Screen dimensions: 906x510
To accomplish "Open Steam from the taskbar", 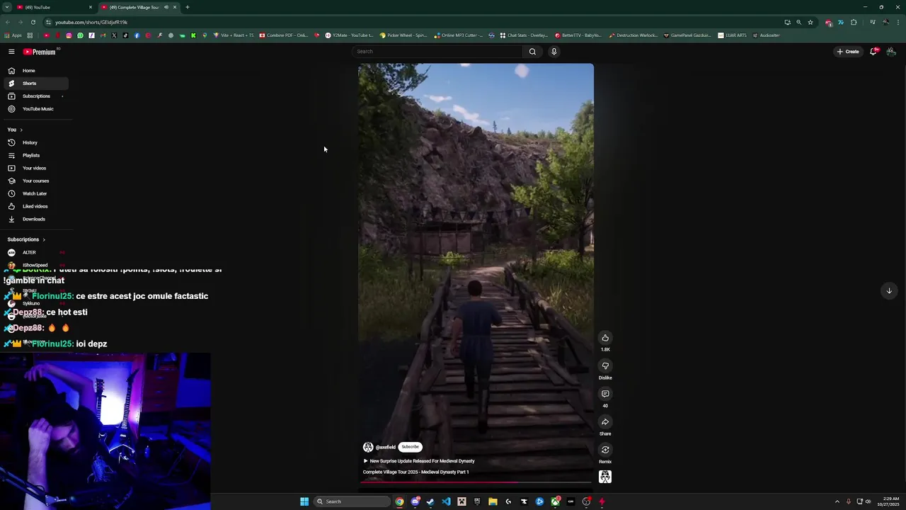I will 430,501.
